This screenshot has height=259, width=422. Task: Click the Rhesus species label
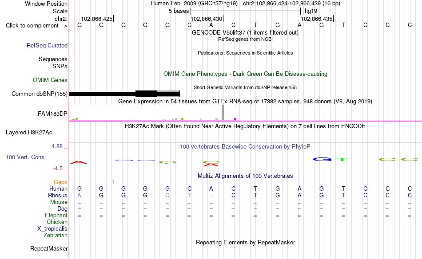click(x=58, y=195)
